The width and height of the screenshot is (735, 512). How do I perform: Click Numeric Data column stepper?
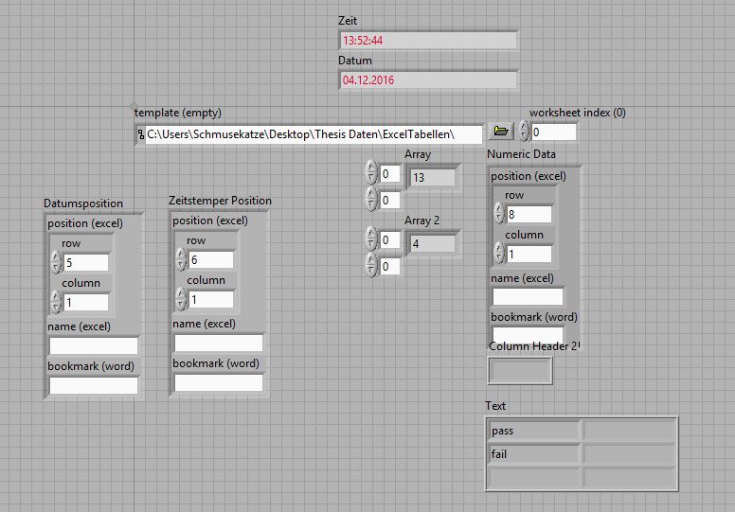[x=499, y=254]
